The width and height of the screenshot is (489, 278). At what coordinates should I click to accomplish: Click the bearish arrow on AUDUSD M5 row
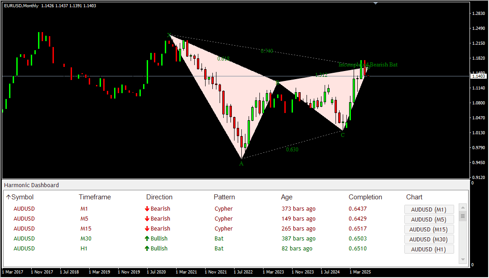tap(147, 219)
